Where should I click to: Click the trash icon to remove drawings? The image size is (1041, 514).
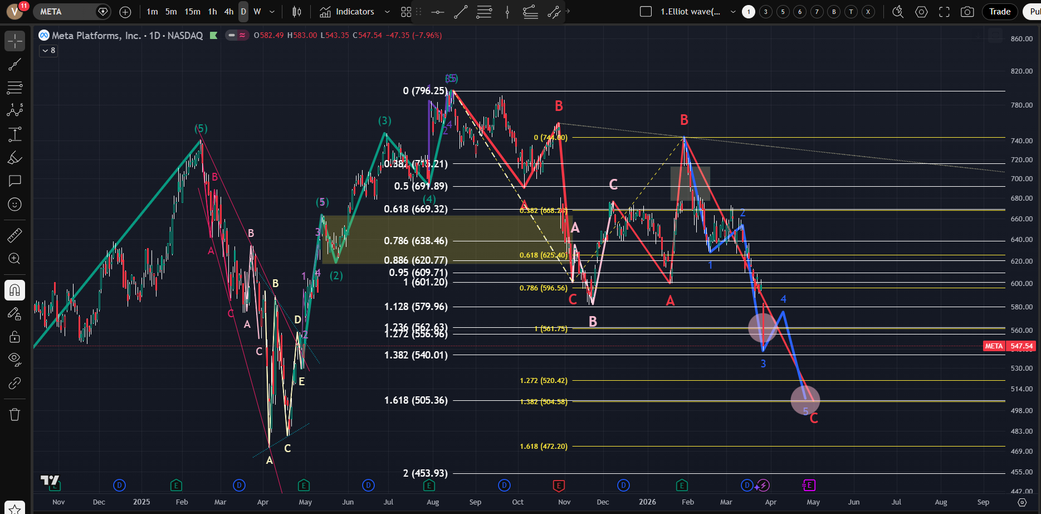point(14,414)
